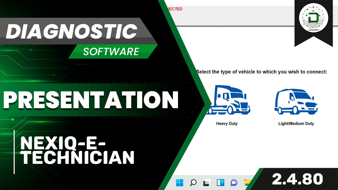Screen dimensions: 338x190
Task: Click the "Select the type of vehicle" prompt text
Action: 262,72
